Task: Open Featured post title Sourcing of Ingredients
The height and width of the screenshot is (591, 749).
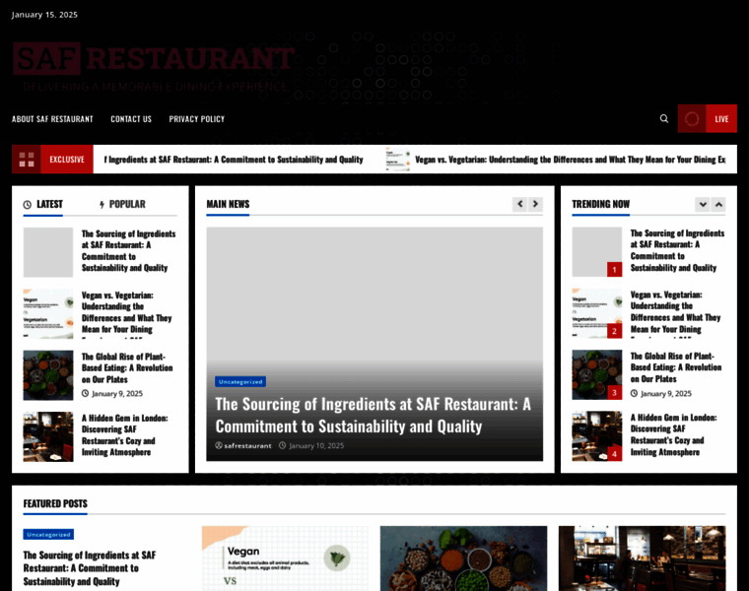Action: 90,568
